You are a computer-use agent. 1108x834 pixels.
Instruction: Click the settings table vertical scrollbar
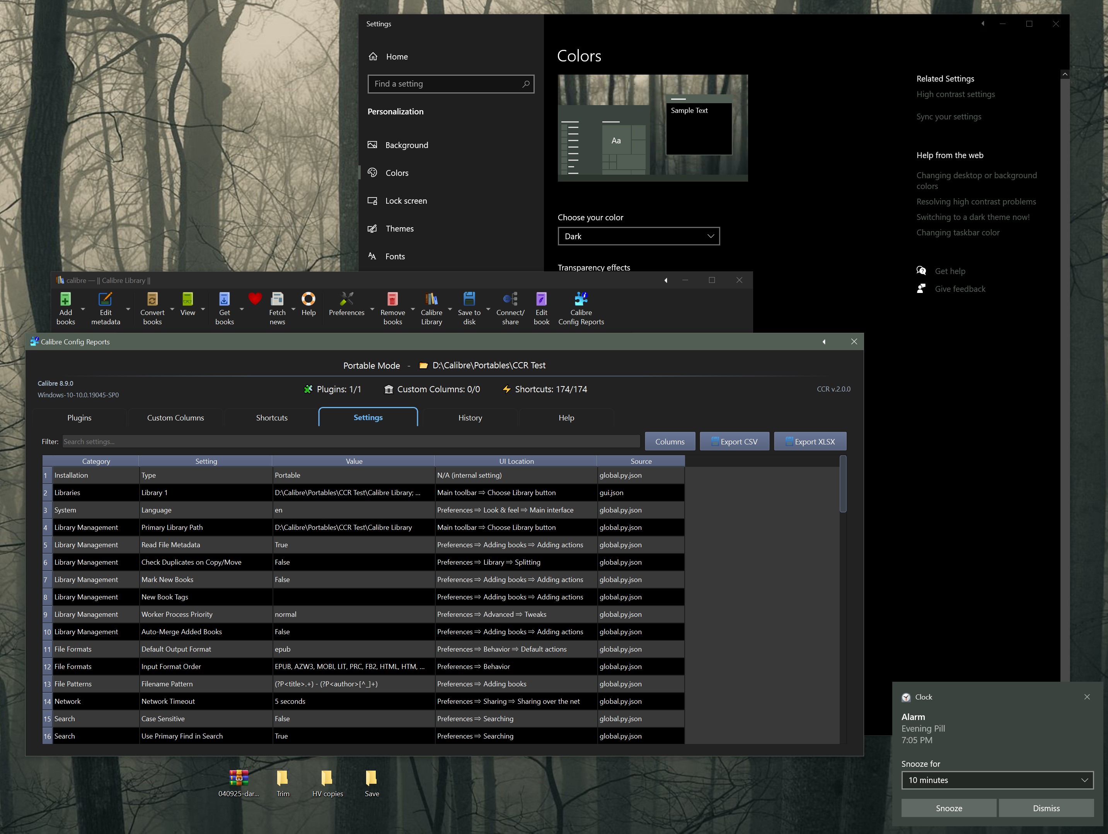coord(842,484)
